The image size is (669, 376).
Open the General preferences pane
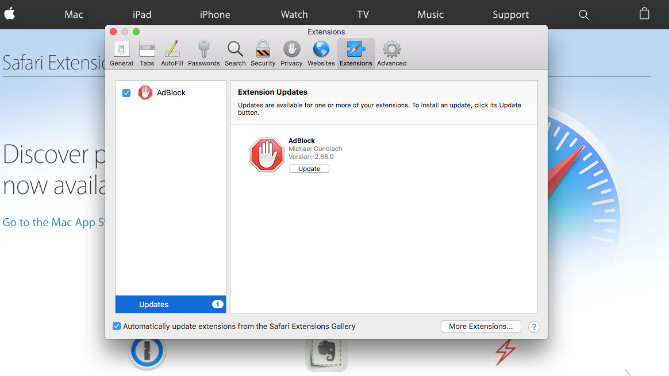point(122,54)
